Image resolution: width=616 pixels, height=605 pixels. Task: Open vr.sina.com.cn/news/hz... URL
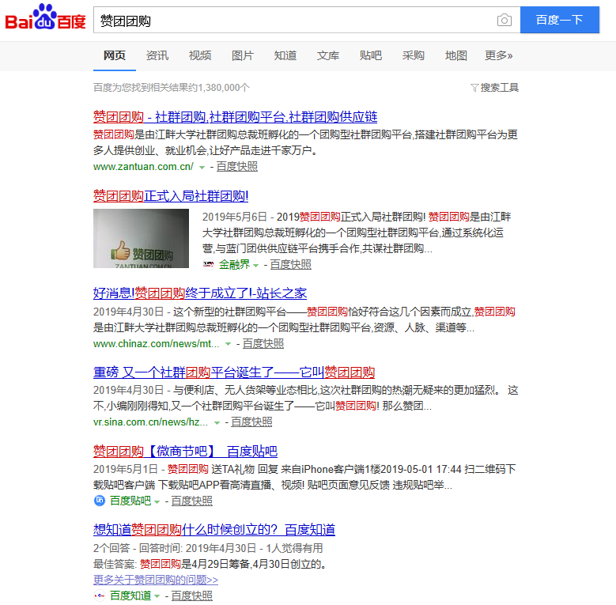pyautogui.click(x=151, y=422)
